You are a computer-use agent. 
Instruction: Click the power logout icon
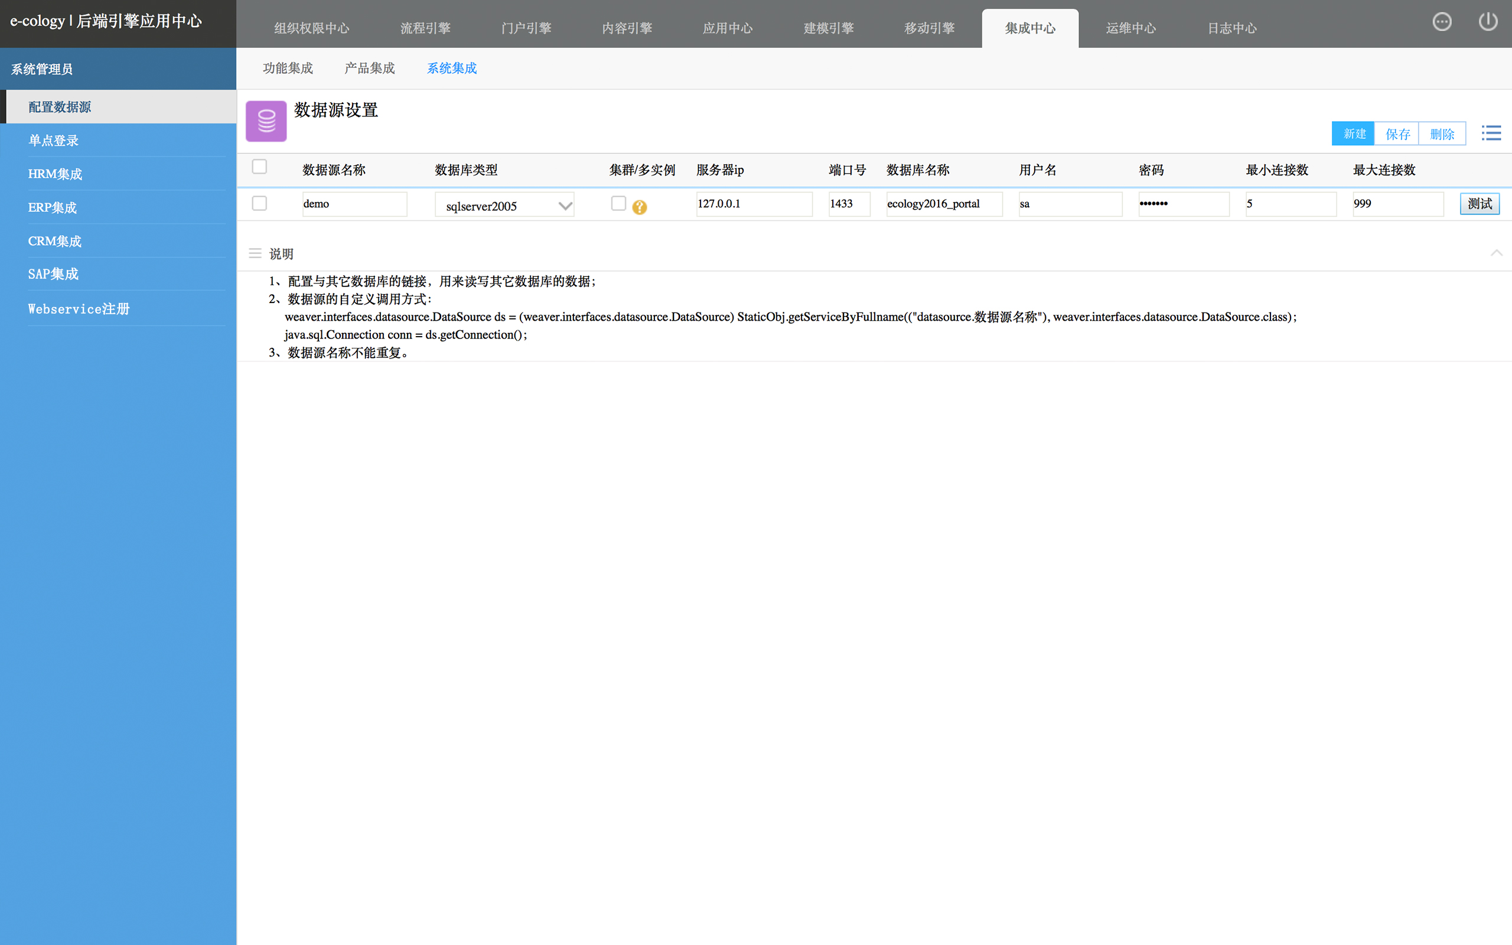pos(1488,22)
